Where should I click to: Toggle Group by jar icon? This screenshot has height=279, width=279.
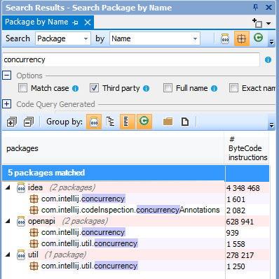94,122
